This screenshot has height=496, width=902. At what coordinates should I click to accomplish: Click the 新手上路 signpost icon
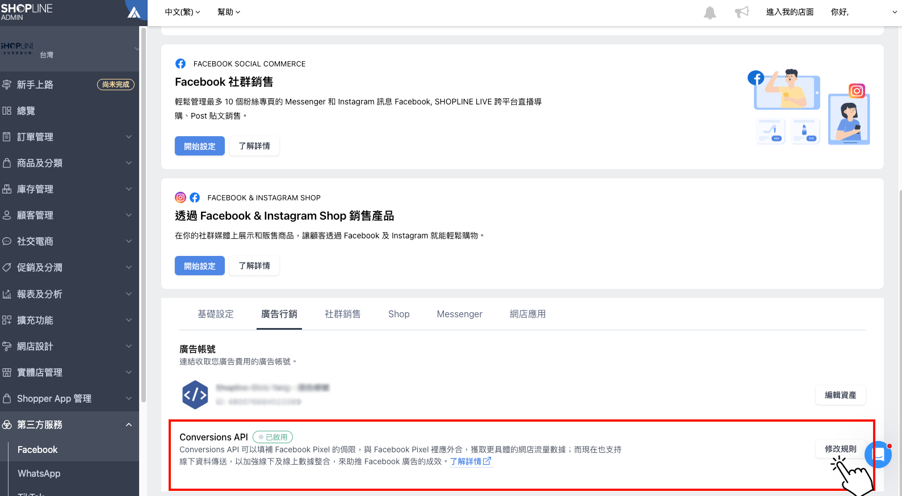(x=7, y=85)
